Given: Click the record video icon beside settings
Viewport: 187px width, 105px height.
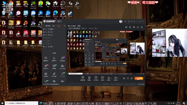Looking at the screenshot, I should tap(124, 78).
